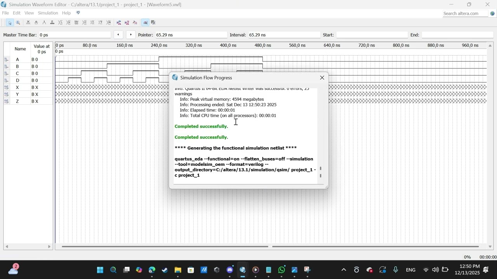Click the globe icon beside search box

(492, 13)
